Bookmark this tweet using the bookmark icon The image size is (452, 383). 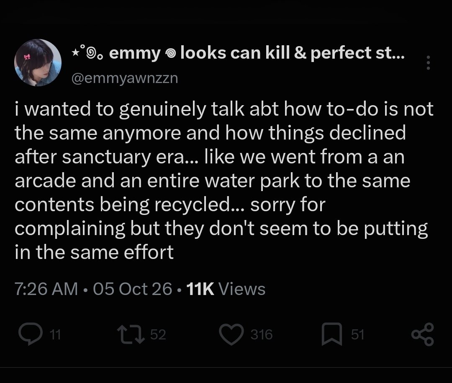pyautogui.click(x=332, y=334)
